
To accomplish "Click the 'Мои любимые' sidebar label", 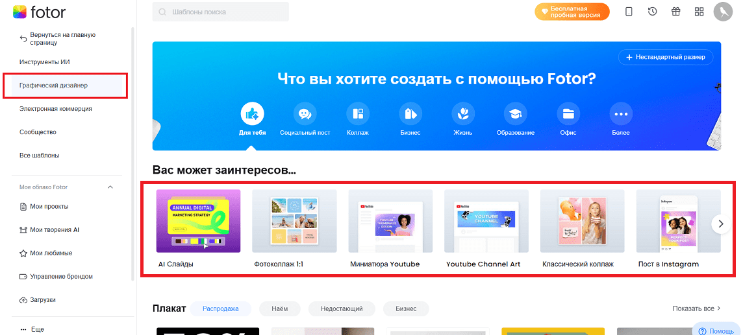I will click(x=51, y=253).
